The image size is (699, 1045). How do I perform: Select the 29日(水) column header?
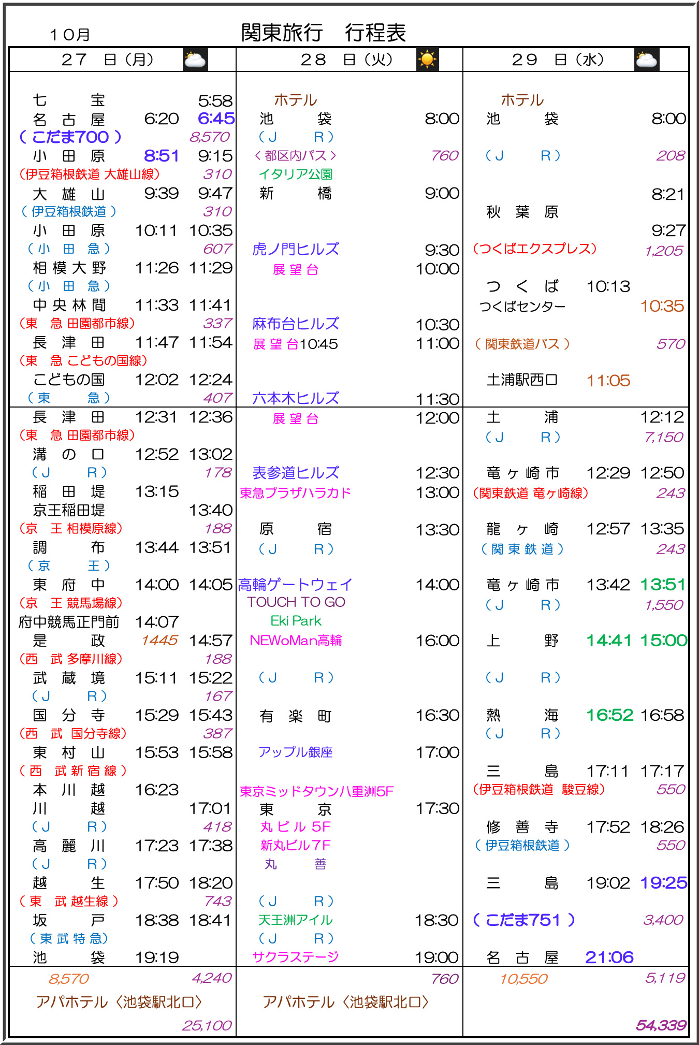[x=558, y=60]
